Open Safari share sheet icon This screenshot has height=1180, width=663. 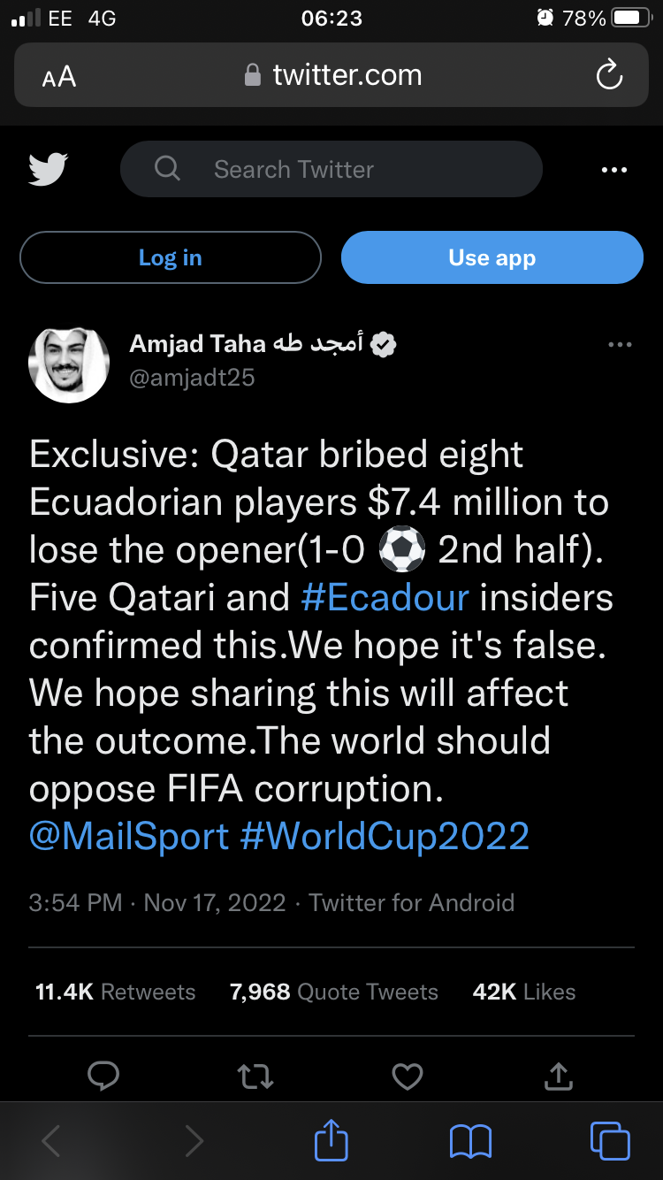coord(331,1141)
